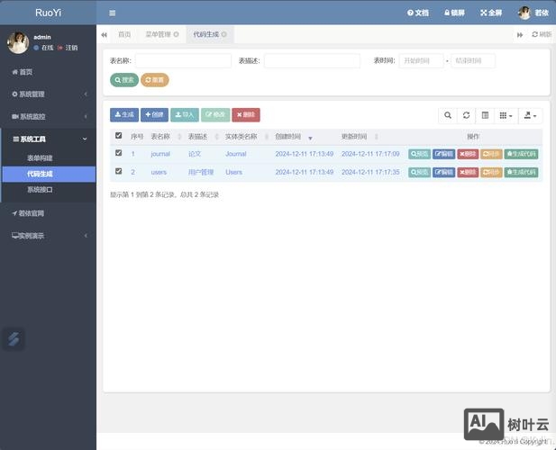Screen dimensions: 556x450
Task: Focus the 表描述 input field
Action: (x=312, y=61)
